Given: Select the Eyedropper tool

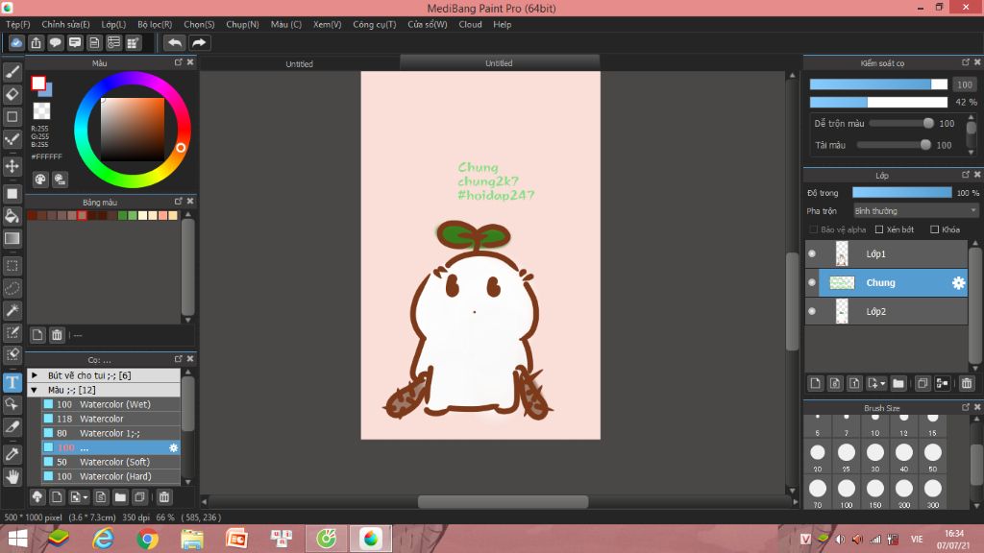Looking at the screenshot, I should click(x=12, y=454).
